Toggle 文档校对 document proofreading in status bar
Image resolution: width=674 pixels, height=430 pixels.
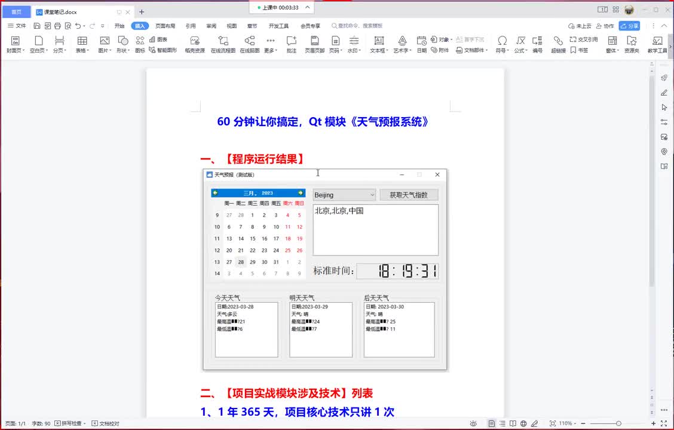point(106,423)
